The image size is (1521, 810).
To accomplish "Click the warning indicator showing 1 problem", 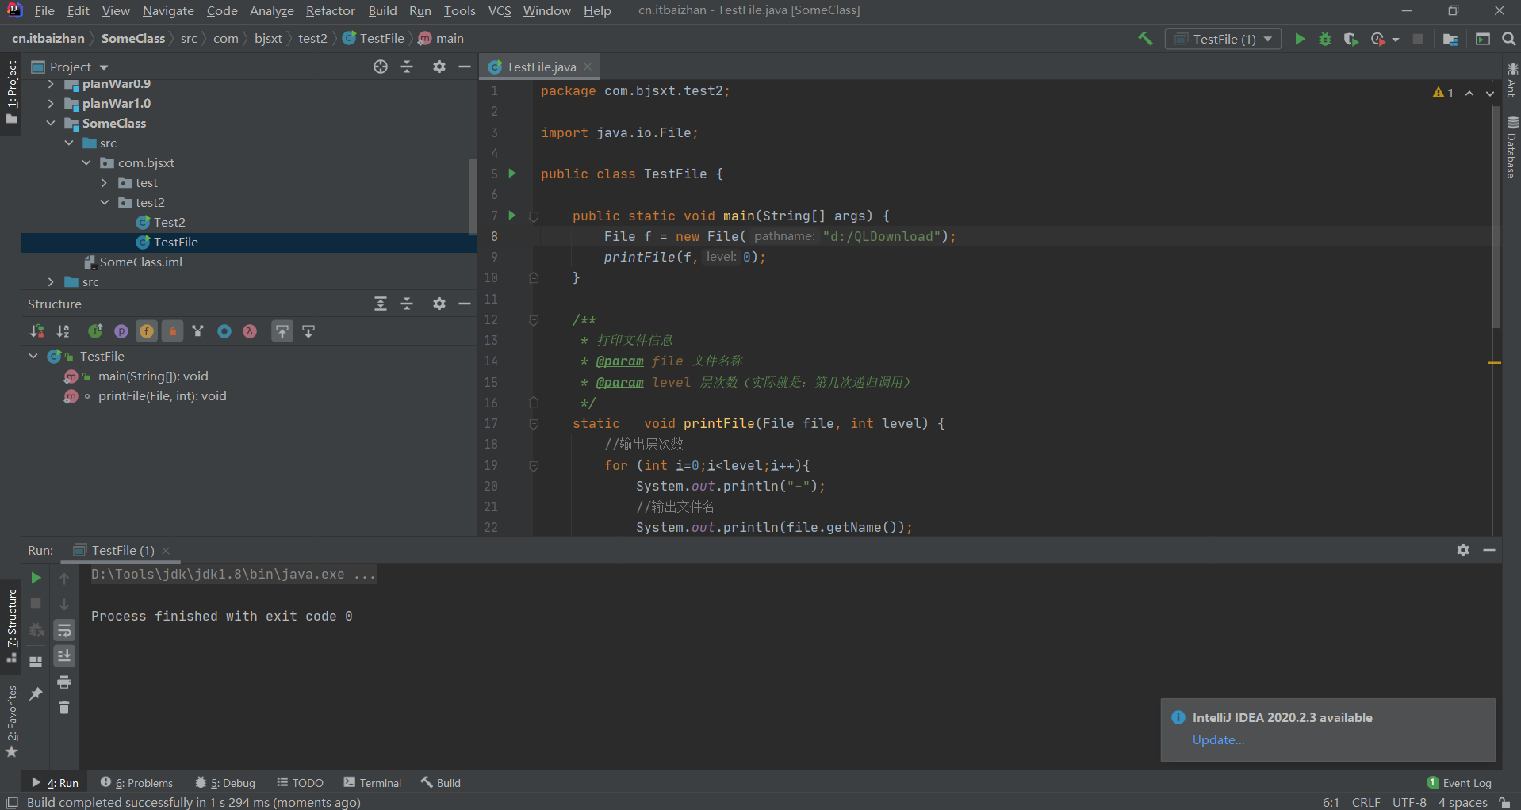I will coord(1443,93).
